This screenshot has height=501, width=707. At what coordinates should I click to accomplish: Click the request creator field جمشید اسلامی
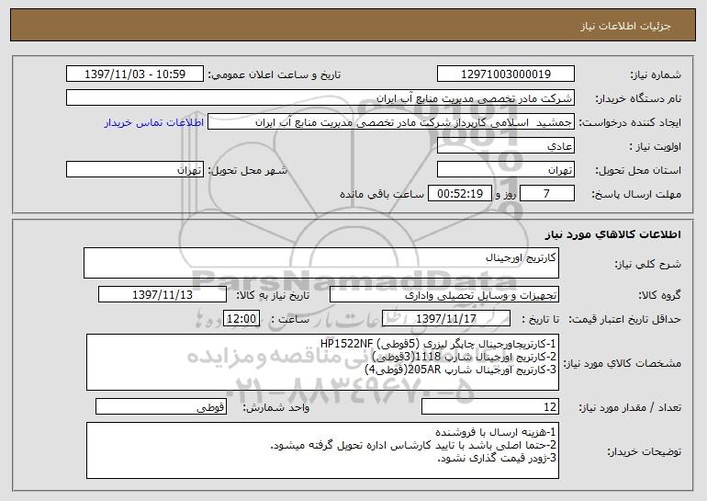391,122
